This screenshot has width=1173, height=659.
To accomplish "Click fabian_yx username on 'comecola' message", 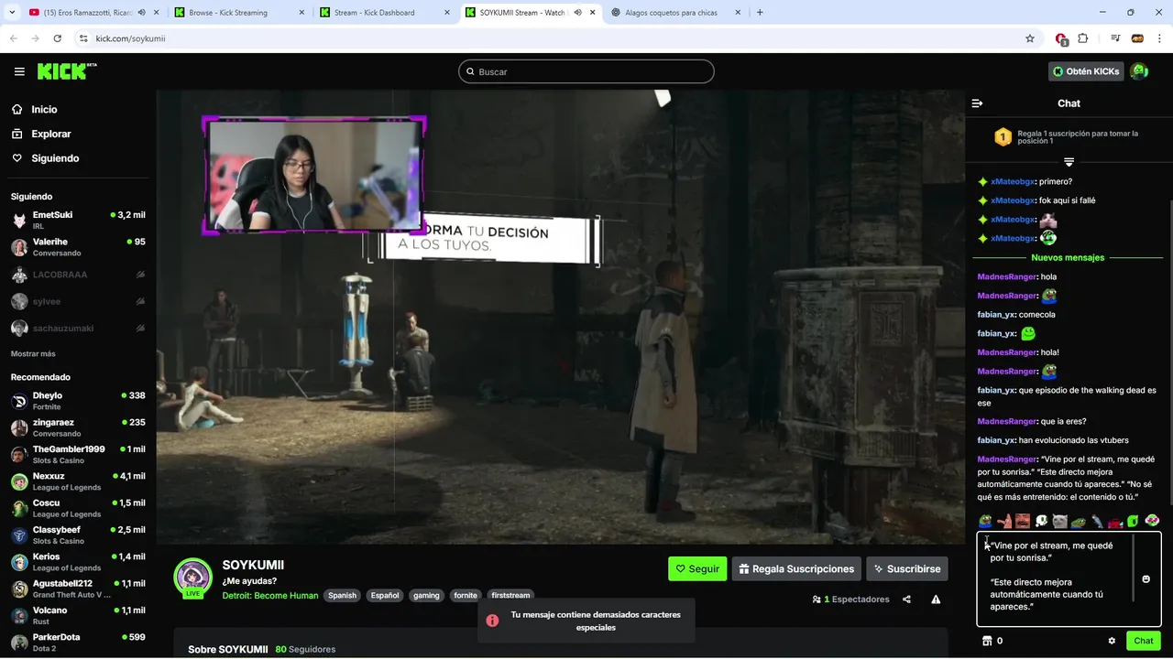I will click(x=996, y=315).
